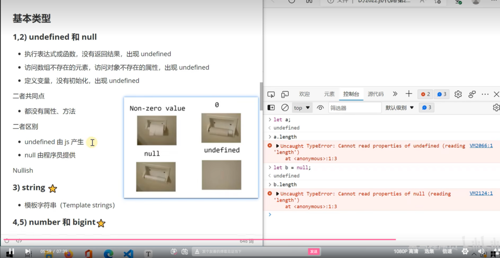Open the top context dropdown
This screenshot has width=500, height=258.
302,108
